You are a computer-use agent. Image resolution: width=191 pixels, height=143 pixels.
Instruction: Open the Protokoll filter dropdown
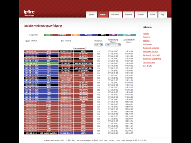point(99,45)
